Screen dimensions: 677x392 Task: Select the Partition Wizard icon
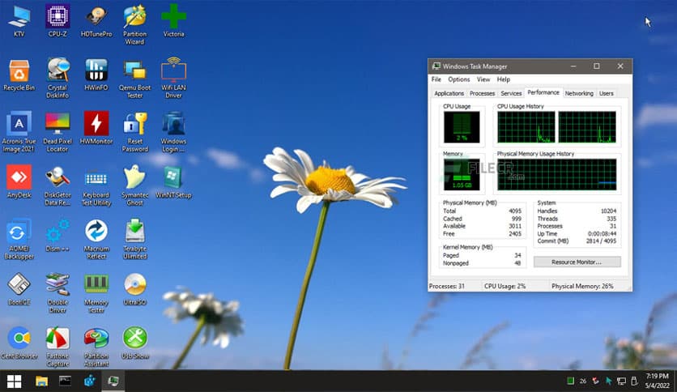134,16
